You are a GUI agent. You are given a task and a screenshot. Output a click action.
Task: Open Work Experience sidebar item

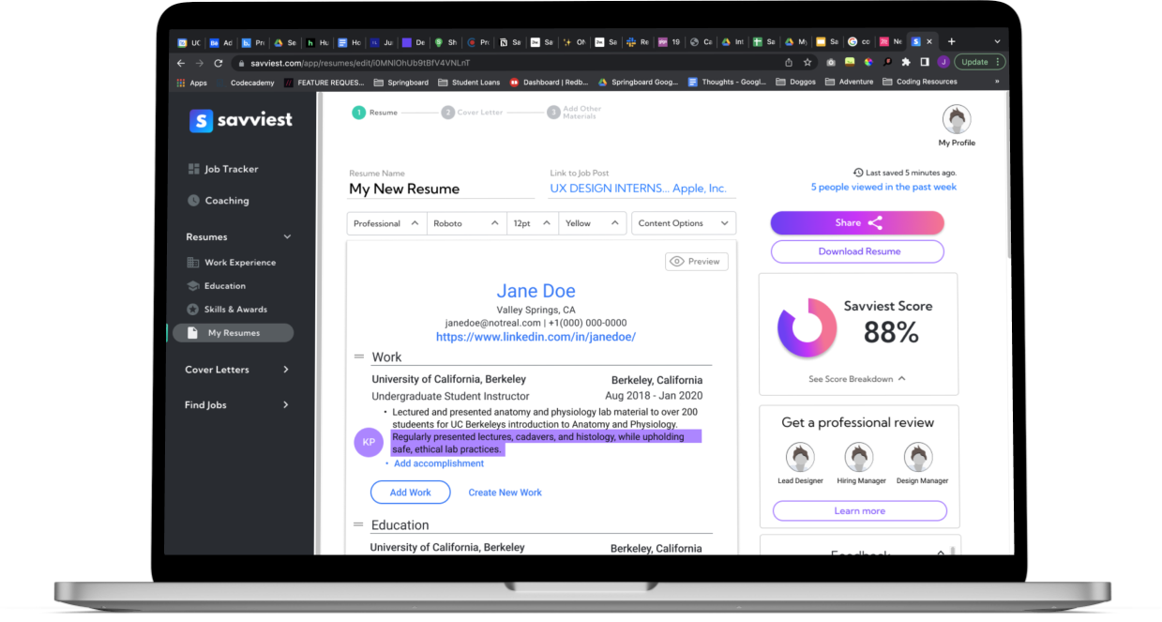click(232, 263)
